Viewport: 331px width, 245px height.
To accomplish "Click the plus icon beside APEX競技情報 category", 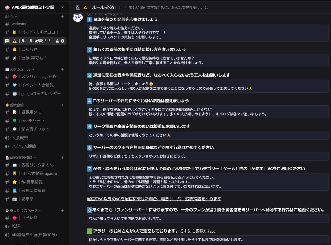I will coord(62,158).
